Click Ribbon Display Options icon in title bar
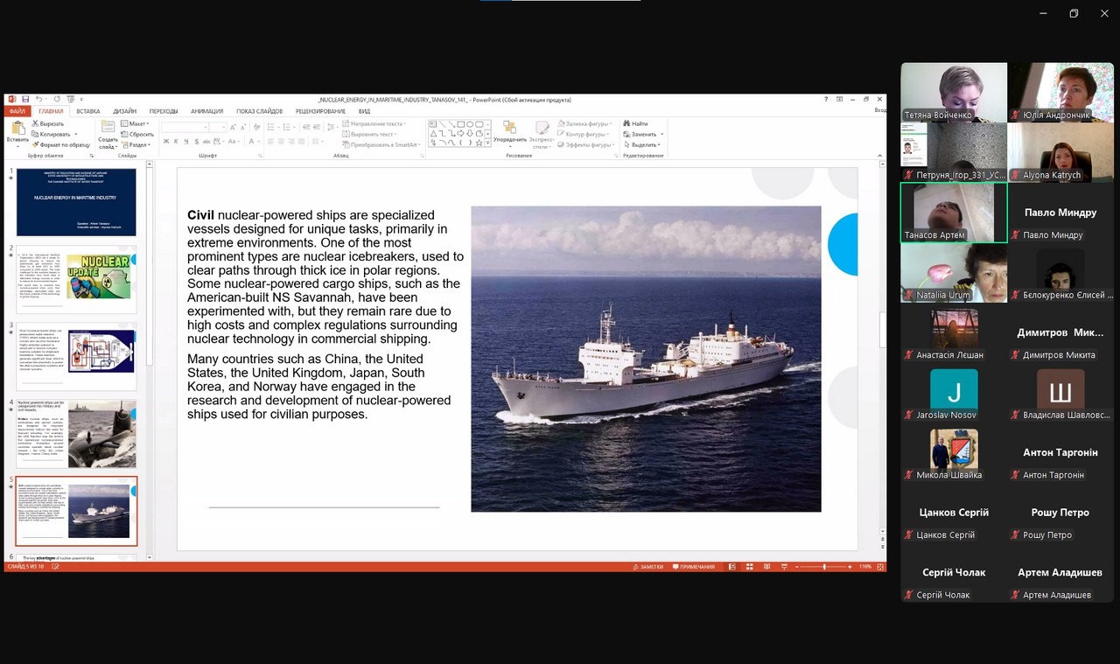Viewport: 1120px width, 664px height. [x=840, y=99]
